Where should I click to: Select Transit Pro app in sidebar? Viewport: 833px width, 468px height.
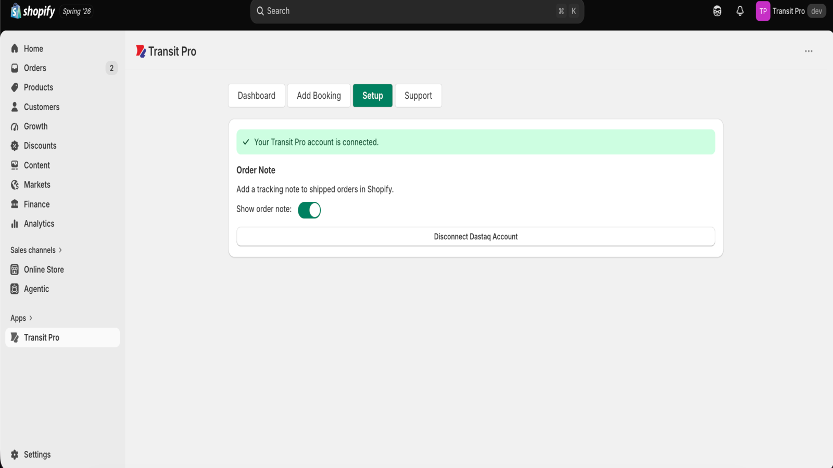62,337
